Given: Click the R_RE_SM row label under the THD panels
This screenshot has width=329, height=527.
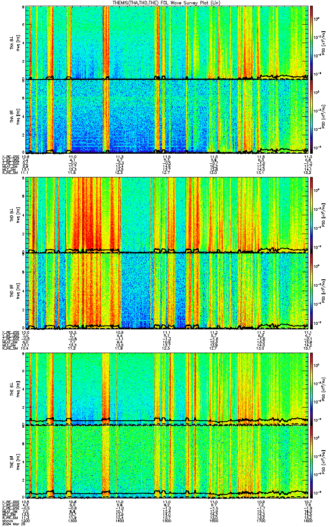Looking at the screenshot, I should [x=10, y=348].
